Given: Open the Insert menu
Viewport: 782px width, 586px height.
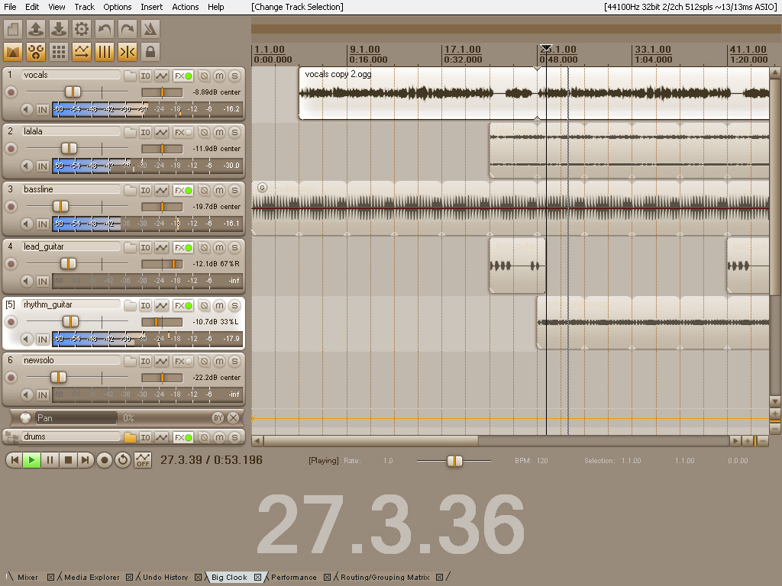Looking at the screenshot, I should coord(151,7).
